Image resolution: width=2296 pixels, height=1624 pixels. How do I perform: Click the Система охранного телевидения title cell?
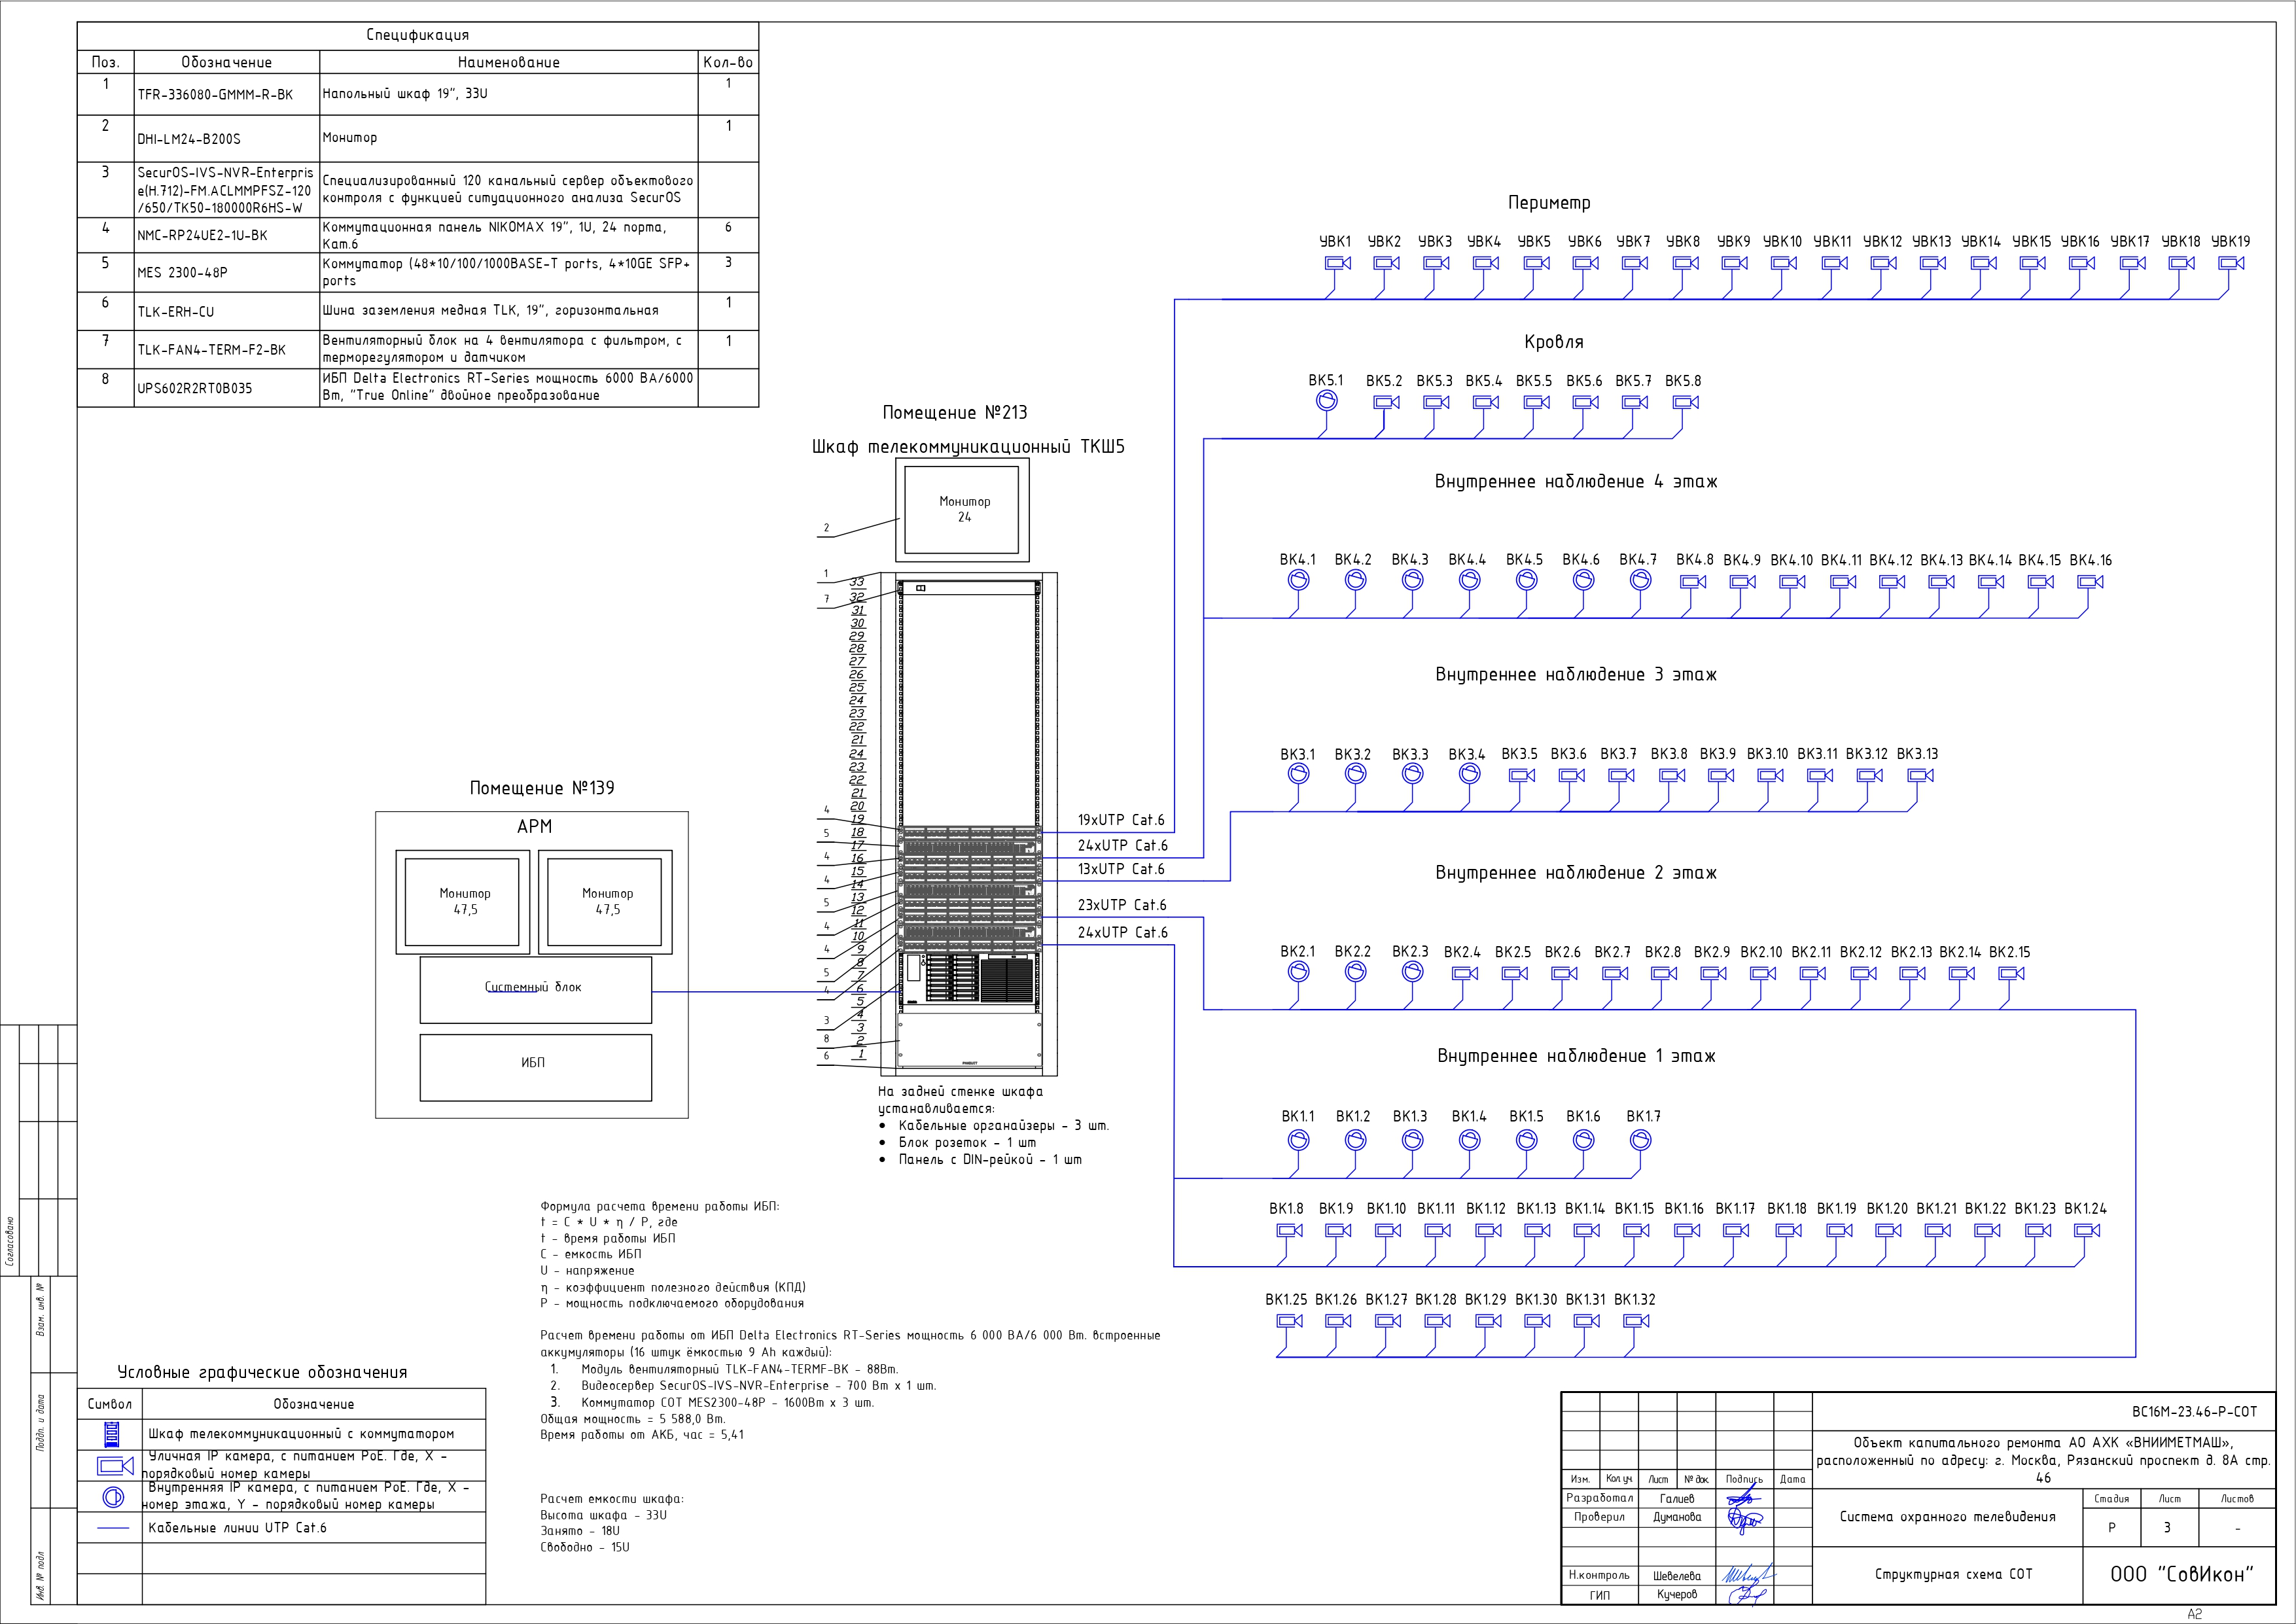pos(1948,1517)
